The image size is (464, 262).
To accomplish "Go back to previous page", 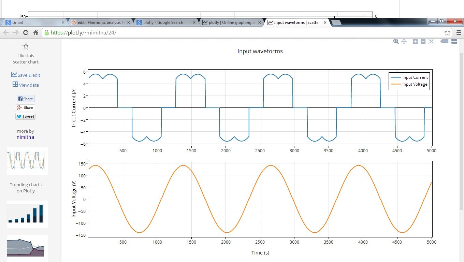I will pyautogui.click(x=6, y=33).
